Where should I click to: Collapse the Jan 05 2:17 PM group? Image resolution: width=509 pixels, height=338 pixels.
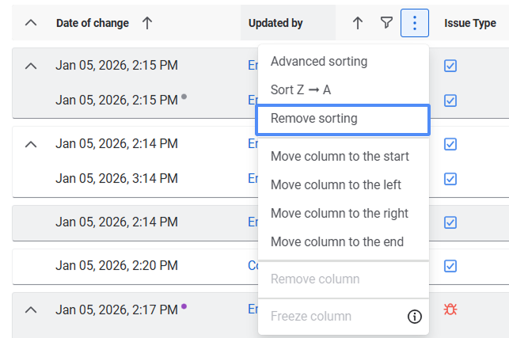tap(31, 310)
